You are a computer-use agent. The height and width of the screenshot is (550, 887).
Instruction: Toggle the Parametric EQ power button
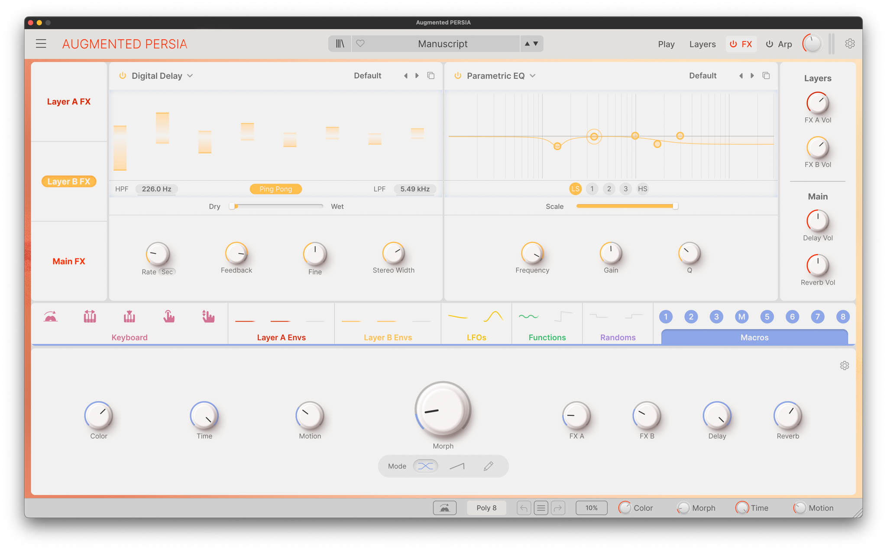coord(458,76)
